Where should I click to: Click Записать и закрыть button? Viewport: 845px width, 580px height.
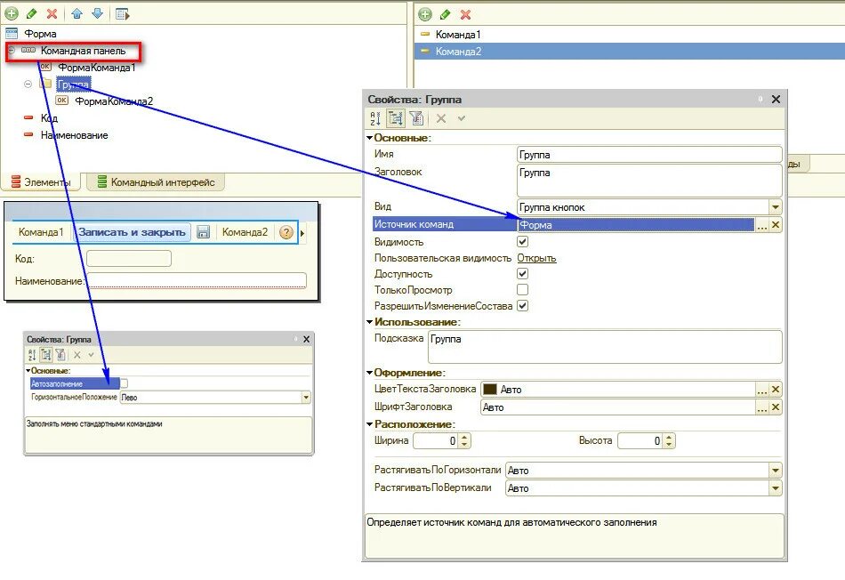(132, 232)
